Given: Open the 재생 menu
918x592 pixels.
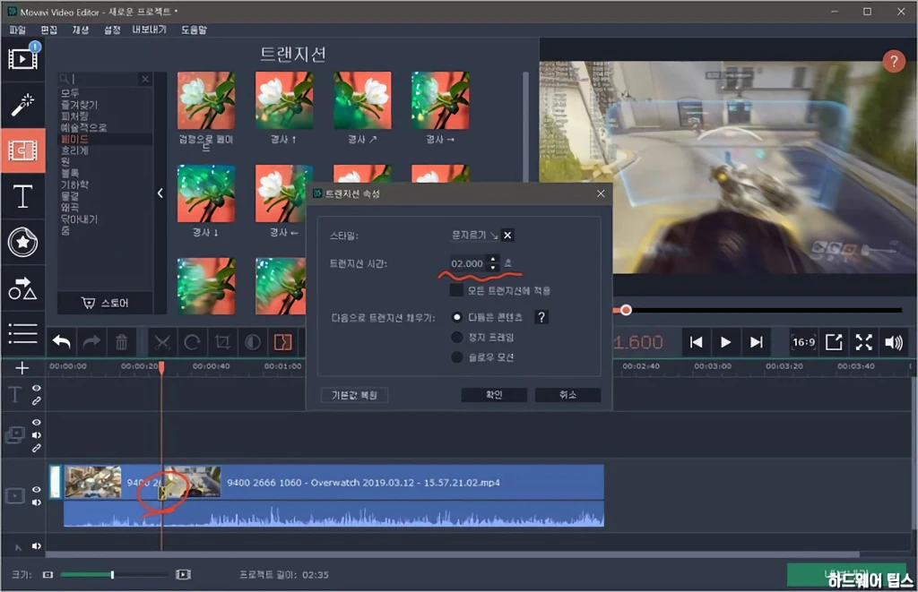Looking at the screenshot, I should click(x=80, y=30).
